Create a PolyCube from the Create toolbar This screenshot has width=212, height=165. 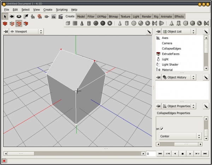pos(68,23)
